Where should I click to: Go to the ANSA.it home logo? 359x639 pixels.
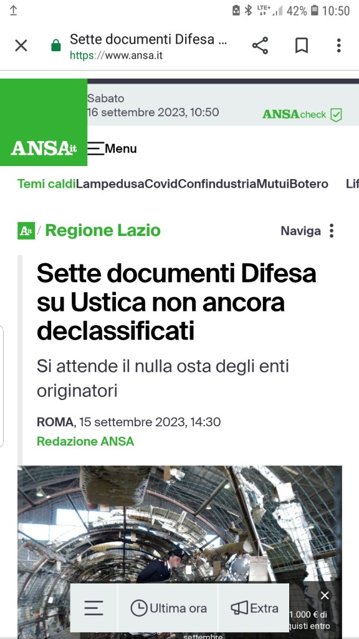click(44, 149)
